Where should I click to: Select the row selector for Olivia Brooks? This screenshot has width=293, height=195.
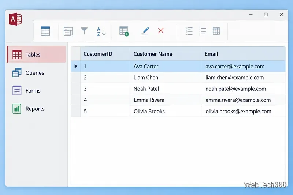(x=76, y=111)
